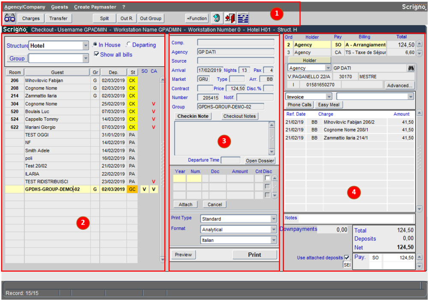
Task: Expand the language dropdown showing Italian
Action: coord(274,240)
